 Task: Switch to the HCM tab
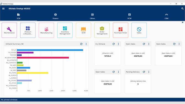coord(129,16)
